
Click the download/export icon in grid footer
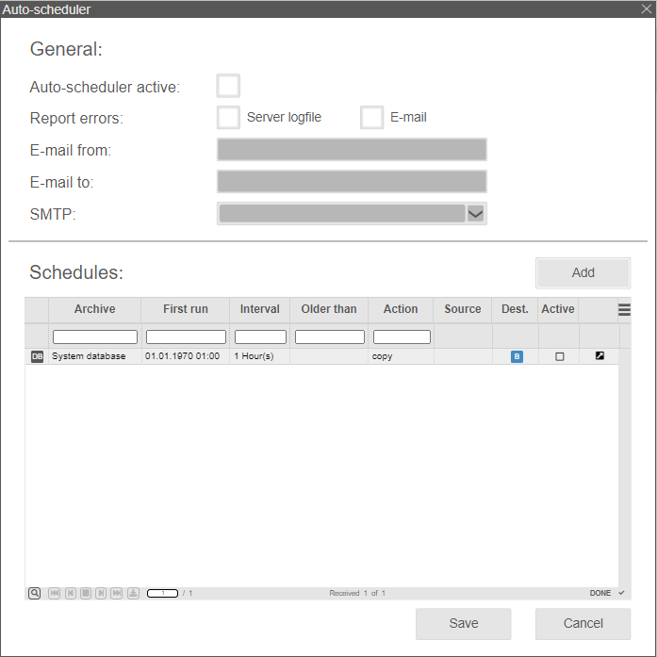click(x=133, y=593)
